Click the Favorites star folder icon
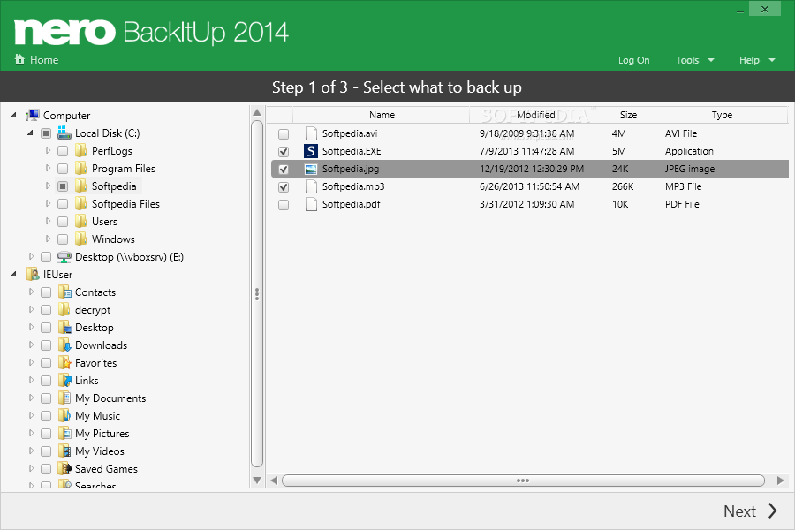This screenshot has height=530, width=795. click(64, 363)
